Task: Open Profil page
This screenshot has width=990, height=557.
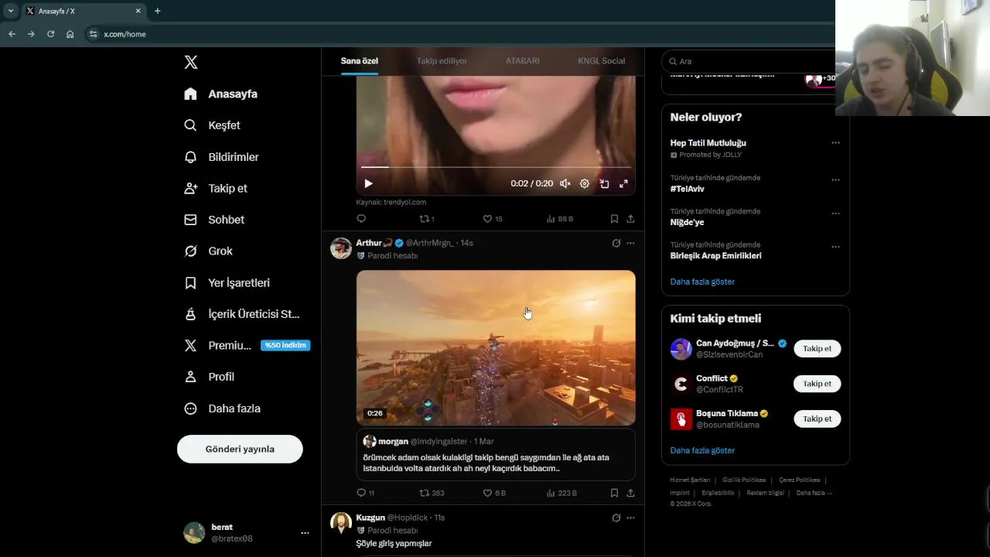Action: click(209, 377)
